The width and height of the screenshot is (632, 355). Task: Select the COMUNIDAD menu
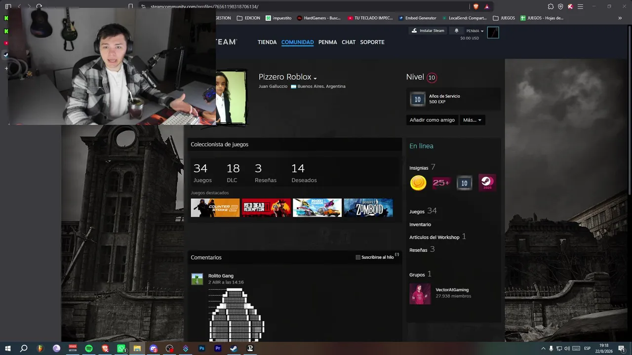click(x=297, y=42)
